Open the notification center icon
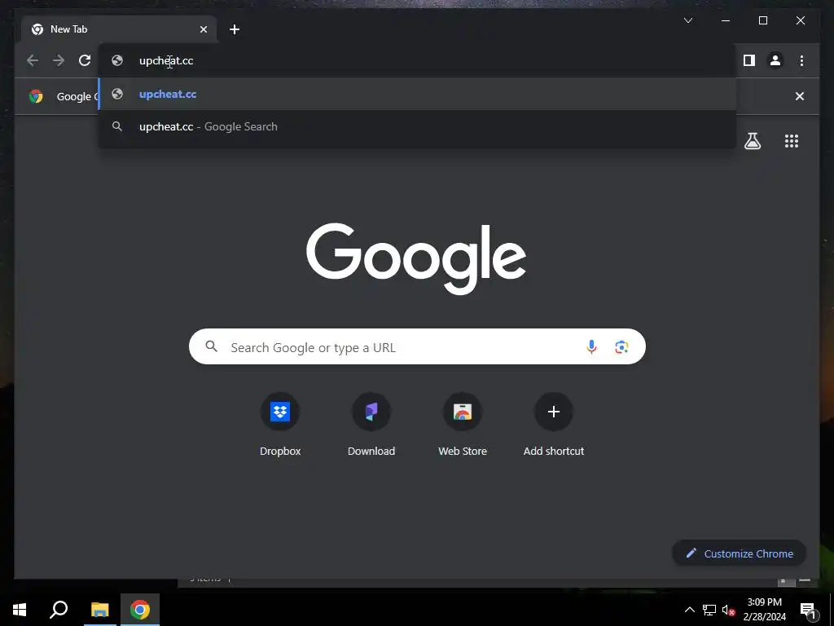This screenshot has height=626, width=834. click(807, 610)
